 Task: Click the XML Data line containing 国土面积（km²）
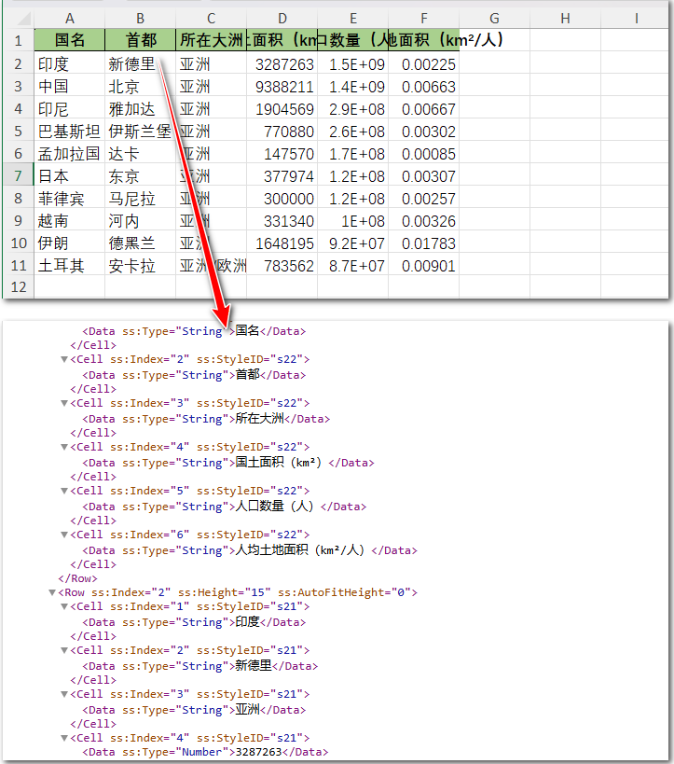227,463
